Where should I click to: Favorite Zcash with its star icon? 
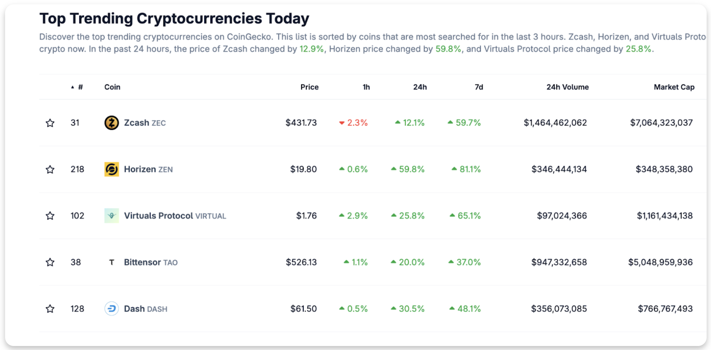[50, 123]
